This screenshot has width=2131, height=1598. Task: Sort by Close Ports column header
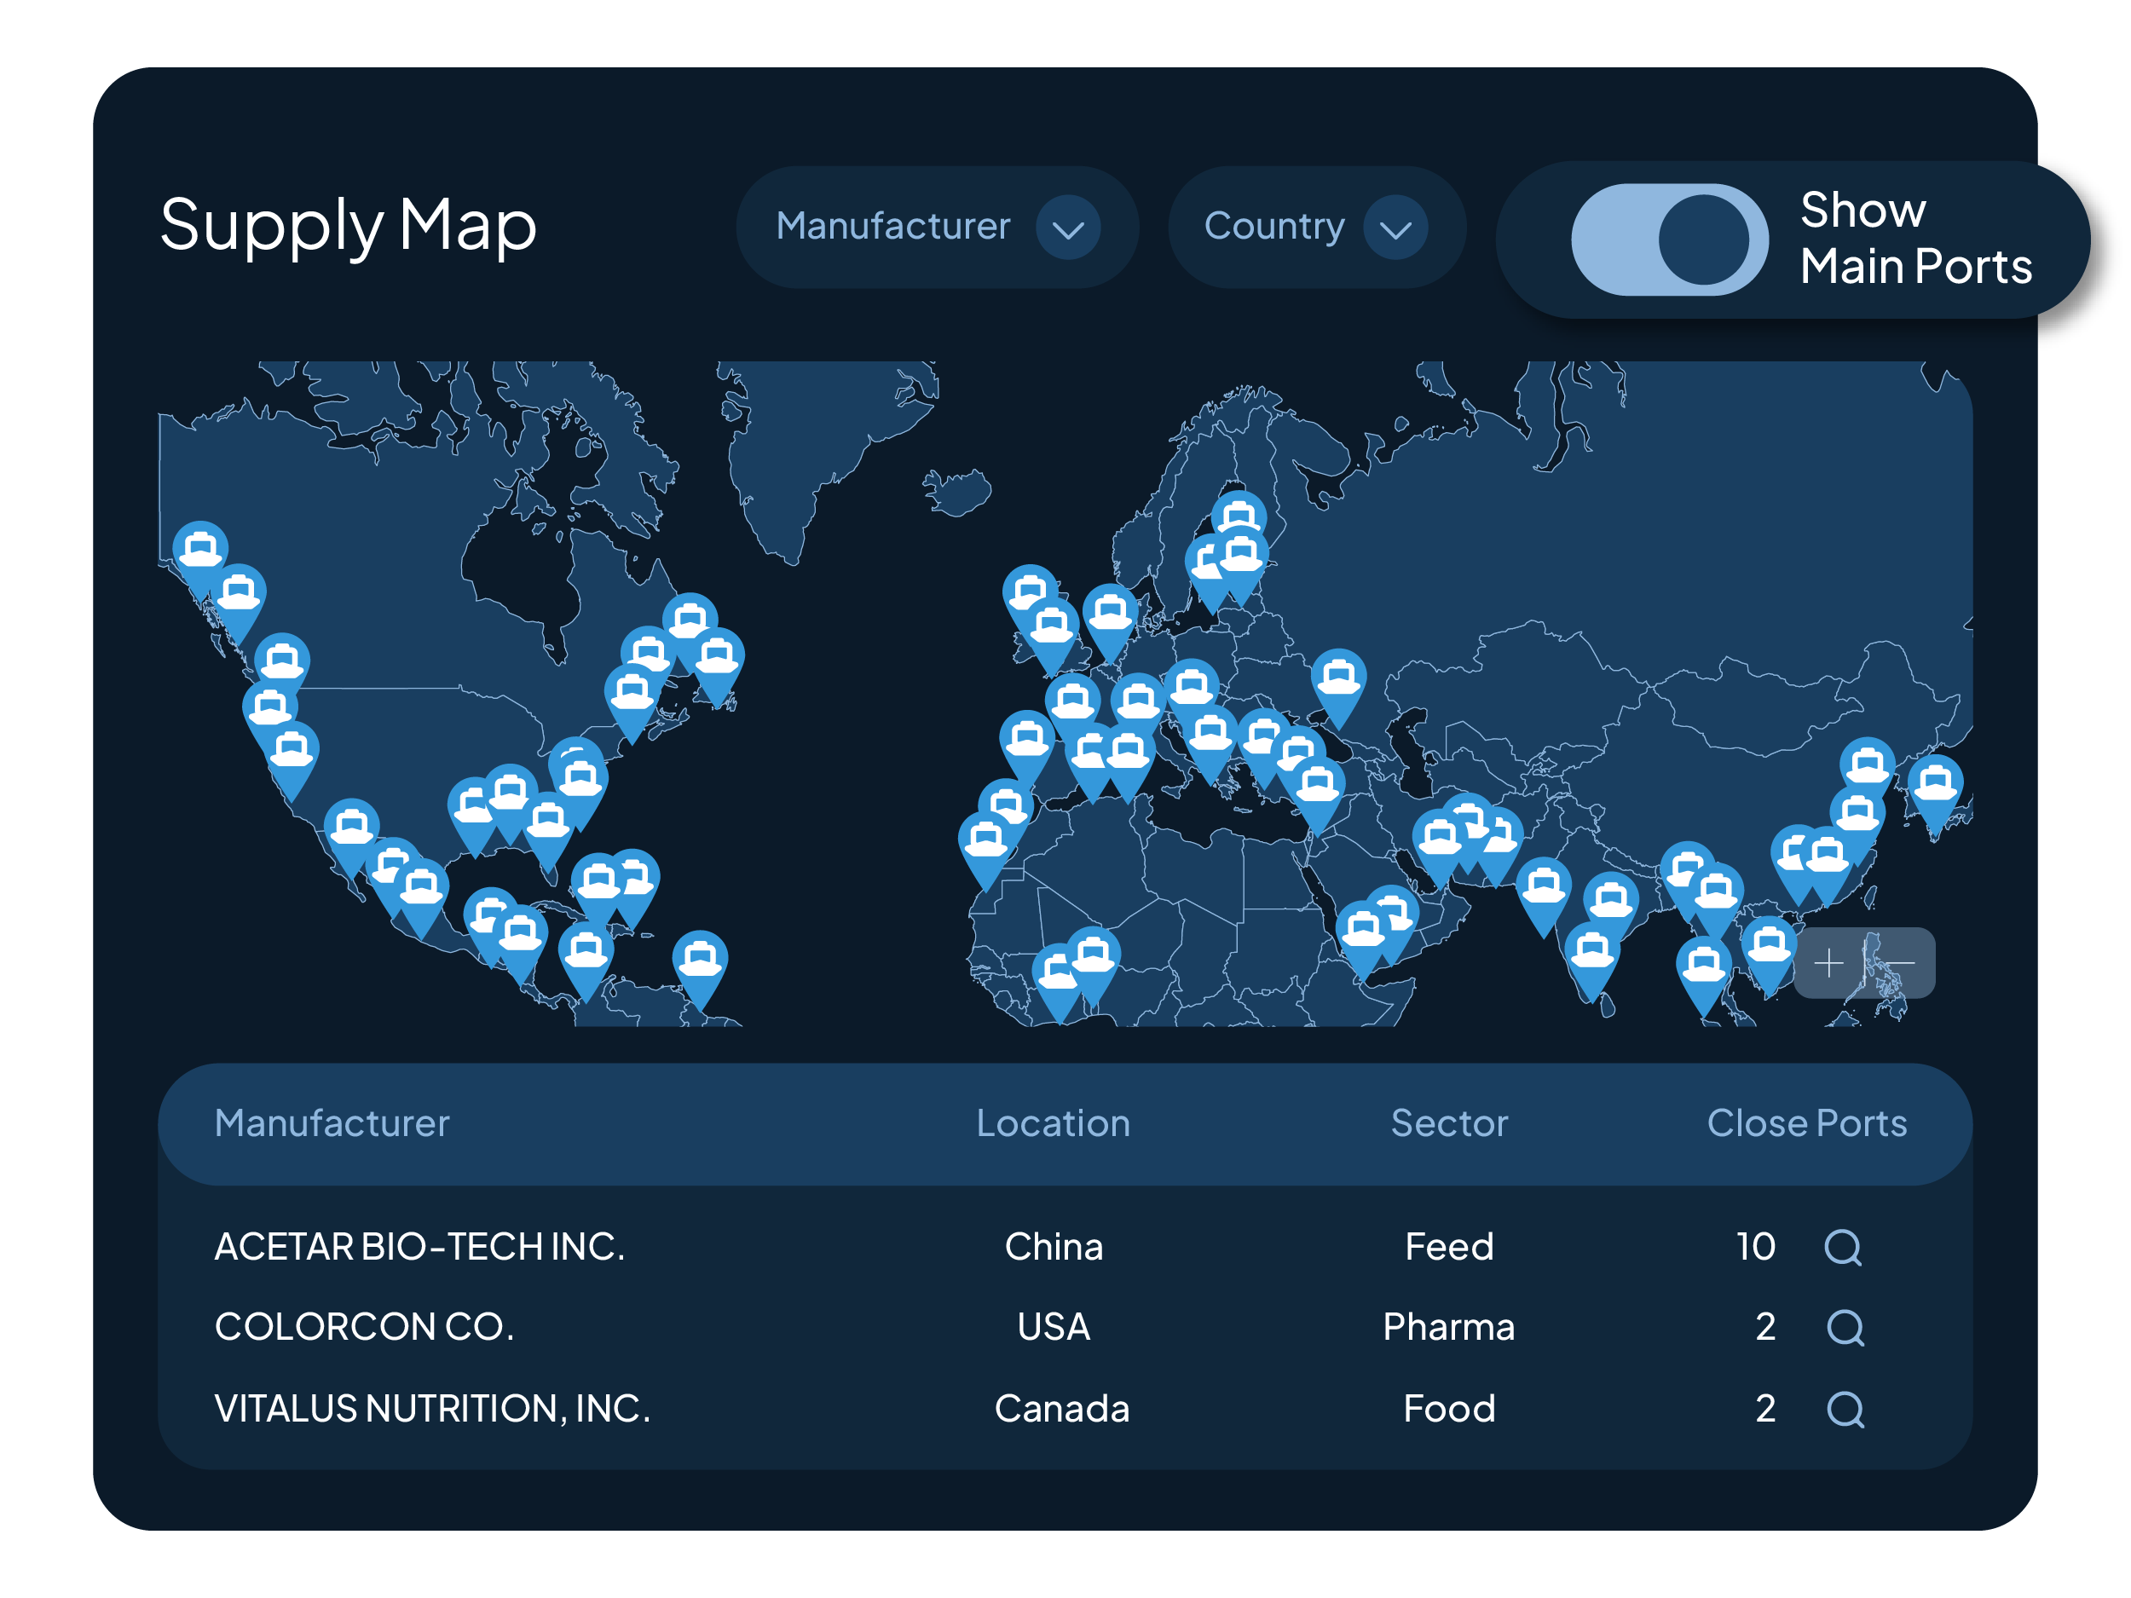(1806, 1123)
